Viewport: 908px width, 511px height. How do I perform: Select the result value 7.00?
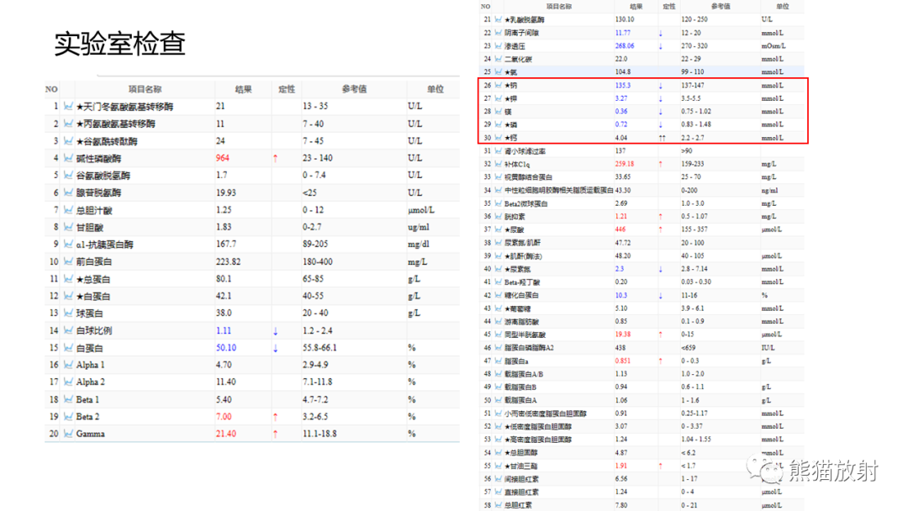tap(224, 417)
